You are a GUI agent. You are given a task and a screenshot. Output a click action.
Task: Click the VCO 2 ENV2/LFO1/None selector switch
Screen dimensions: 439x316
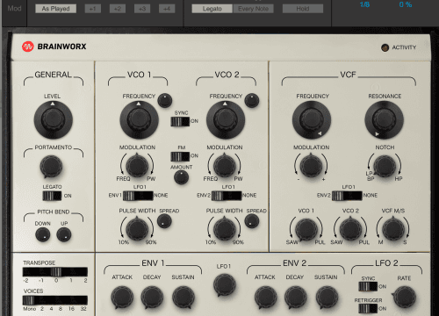click(227, 196)
